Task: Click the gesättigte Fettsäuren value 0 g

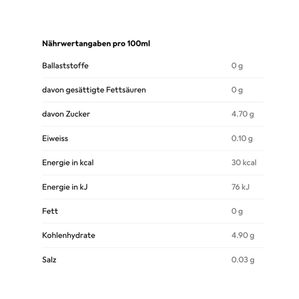Action: pyautogui.click(x=237, y=90)
